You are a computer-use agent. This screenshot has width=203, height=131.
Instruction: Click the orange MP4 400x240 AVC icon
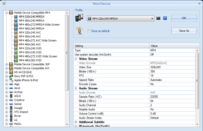(x=16, y=37)
